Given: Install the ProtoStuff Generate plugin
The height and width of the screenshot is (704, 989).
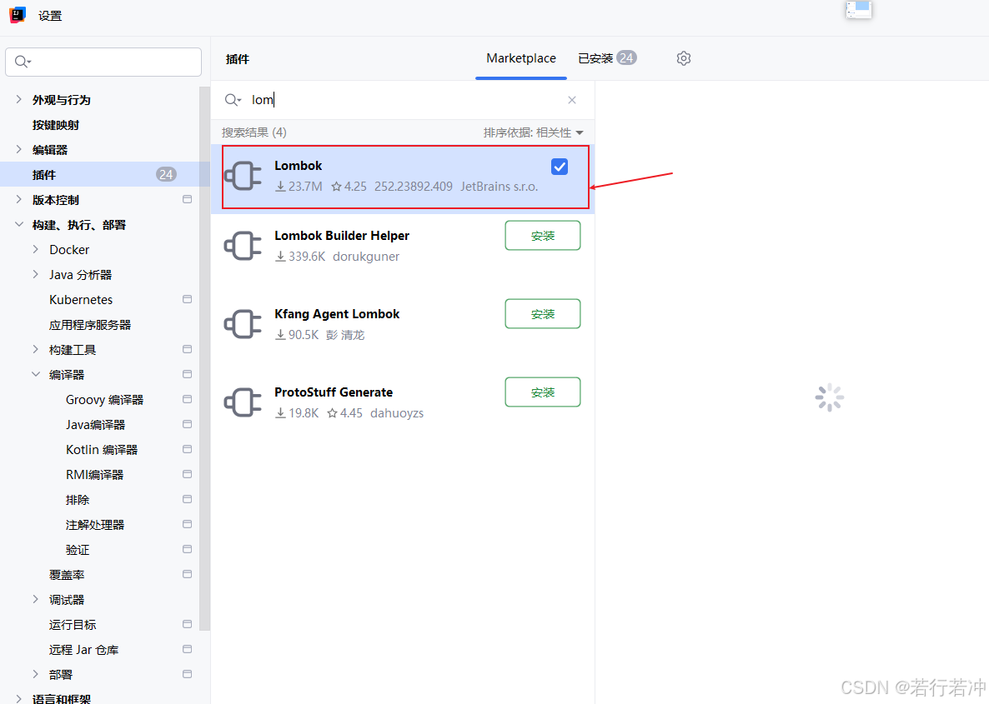Looking at the screenshot, I should (542, 392).
